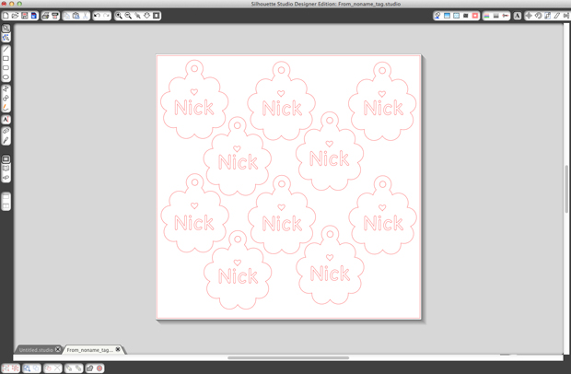Bring selection to front
Image resolution: width=571 pixels, height=374 pixels.
(69, 368)
